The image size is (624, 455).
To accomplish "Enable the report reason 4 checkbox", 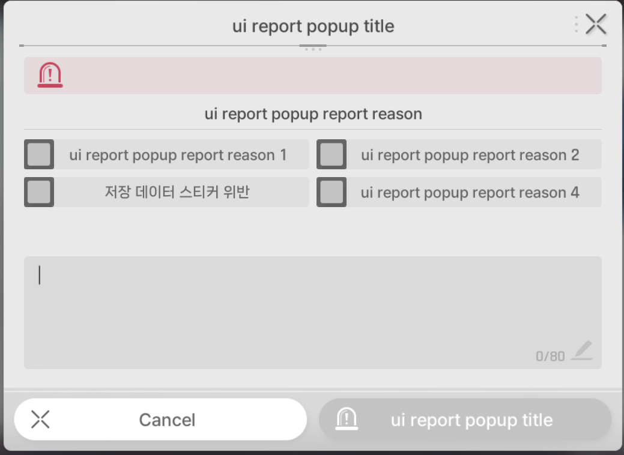I will click(332, 192).
